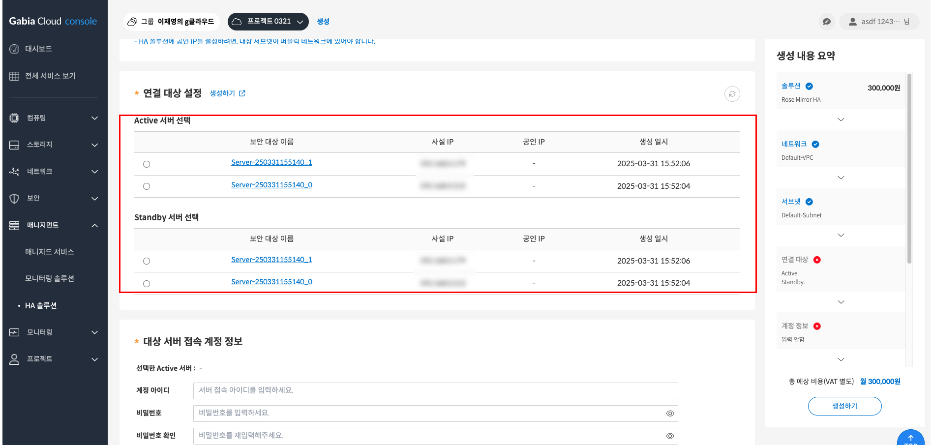Open the 프로젝트 0321 dropdown
The width and height of the screenshot is (933, 445).
pos(268,22)
